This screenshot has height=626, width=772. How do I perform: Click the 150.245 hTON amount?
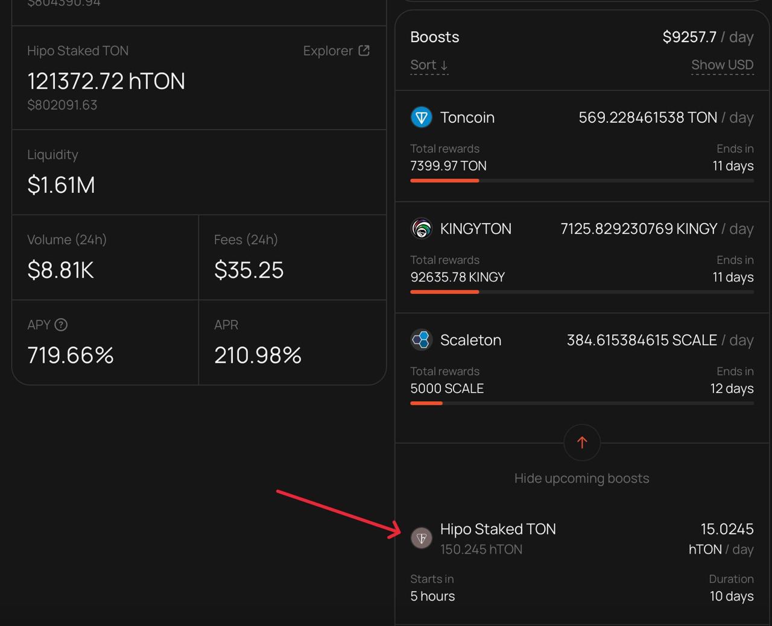[x=481, y=549]
